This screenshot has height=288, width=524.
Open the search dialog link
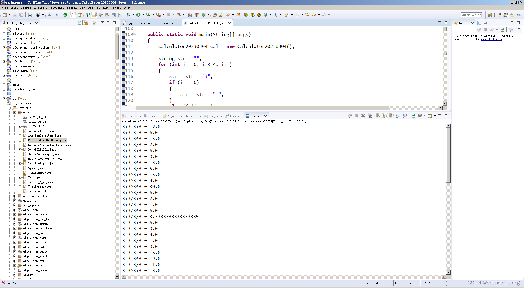(491, 39)
